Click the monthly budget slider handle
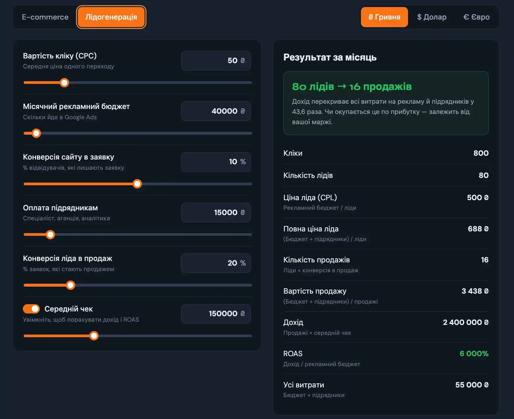Image resolution: width=514 pixels, height=419 pixels. pyautogui.click(x=36, y=133)
